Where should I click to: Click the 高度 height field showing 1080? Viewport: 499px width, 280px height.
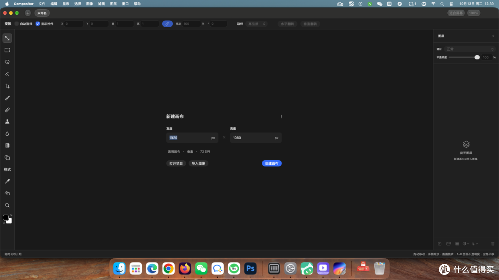pos(256,138)
